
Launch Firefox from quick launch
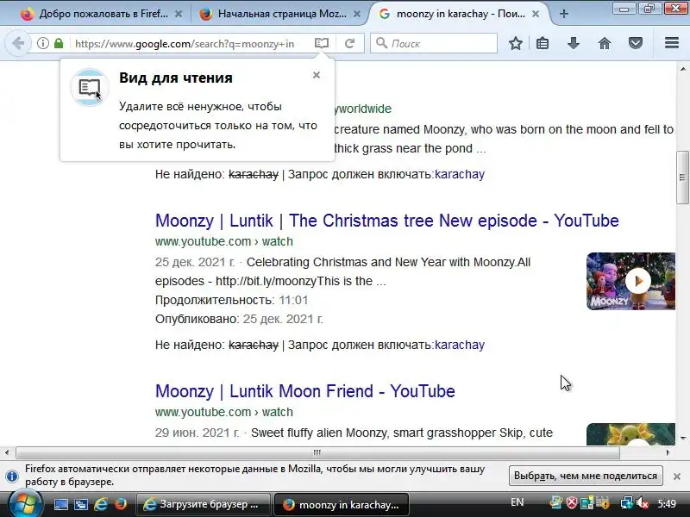click(120, 505)
